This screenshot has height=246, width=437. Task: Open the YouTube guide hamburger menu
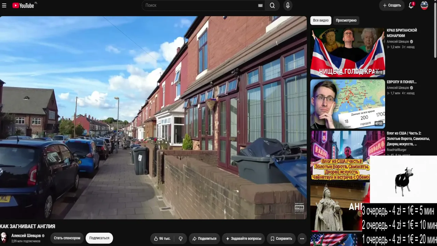(4, 5)
